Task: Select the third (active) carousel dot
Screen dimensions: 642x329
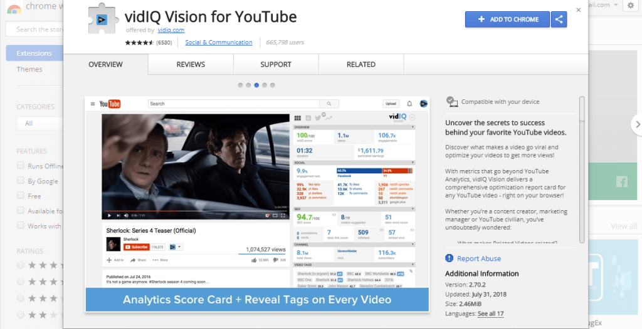Action: [x=256, y=85]
